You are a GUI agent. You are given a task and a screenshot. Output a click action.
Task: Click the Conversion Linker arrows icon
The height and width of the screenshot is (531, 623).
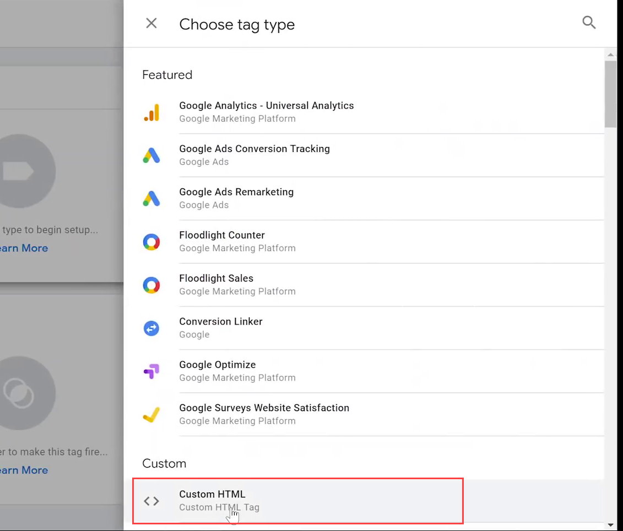coord(151,328)
